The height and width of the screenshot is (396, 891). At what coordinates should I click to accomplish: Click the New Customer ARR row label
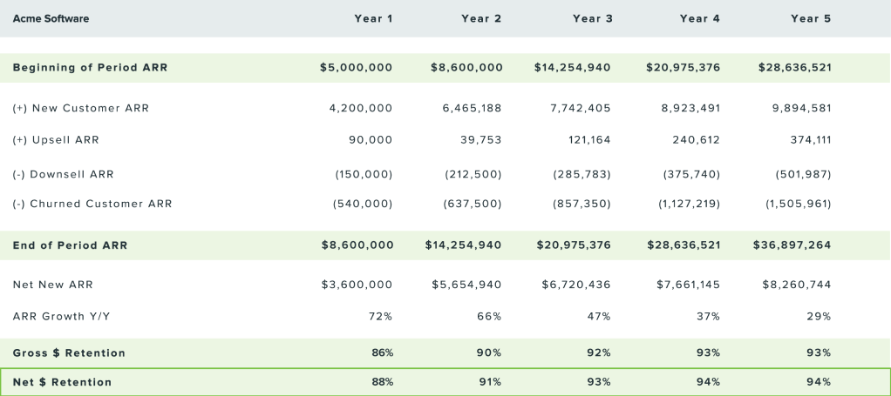(x=81, y=109)
